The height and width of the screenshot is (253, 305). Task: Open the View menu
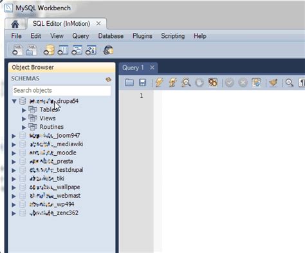pyautogui.click(x=57, y=36)
